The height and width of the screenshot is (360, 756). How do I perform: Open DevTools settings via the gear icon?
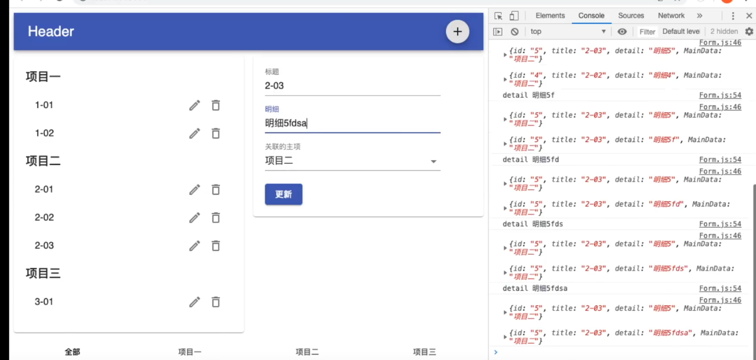coord(749,31)
